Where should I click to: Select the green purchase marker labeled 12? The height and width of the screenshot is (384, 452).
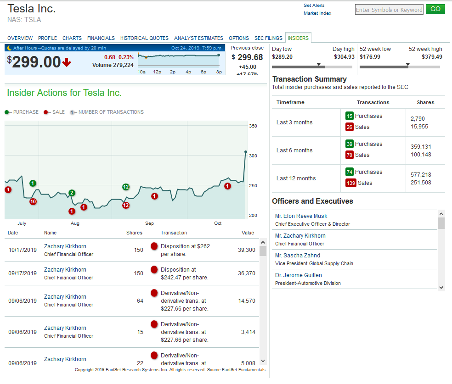[x=126, y=187]
